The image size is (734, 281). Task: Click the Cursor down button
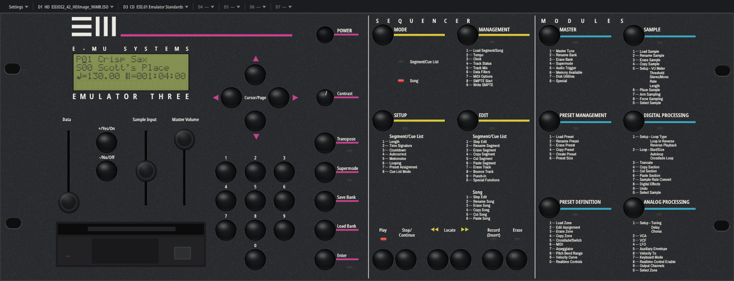tap(255, 121)
